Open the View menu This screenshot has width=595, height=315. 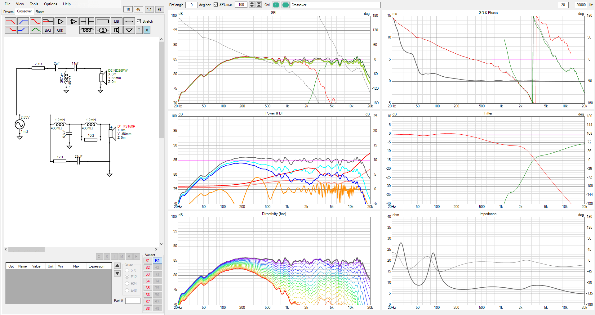point(20,4)
